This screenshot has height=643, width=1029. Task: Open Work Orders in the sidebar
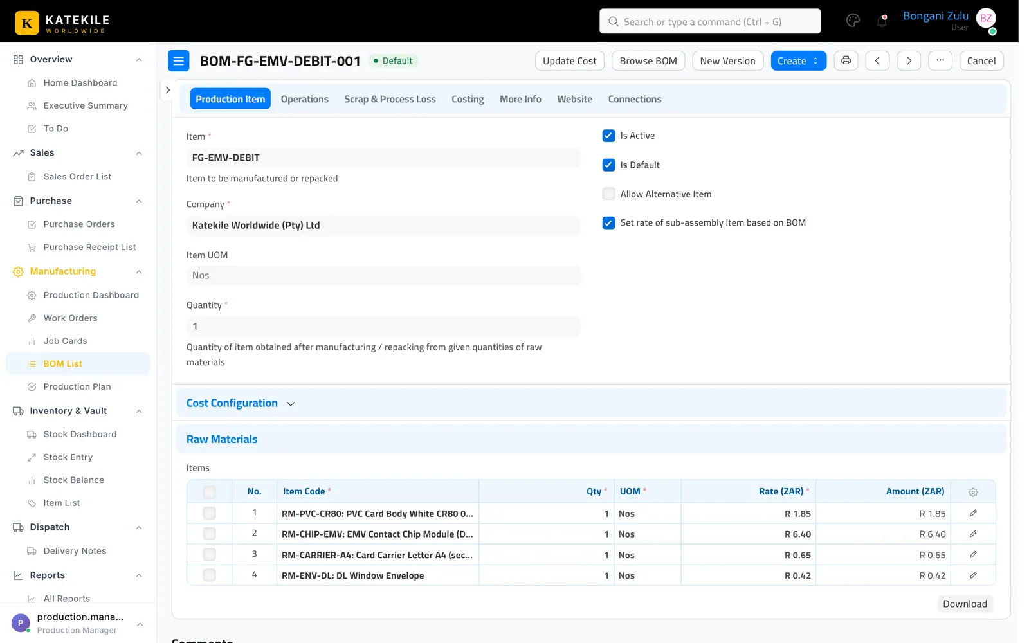pos(71,318)
